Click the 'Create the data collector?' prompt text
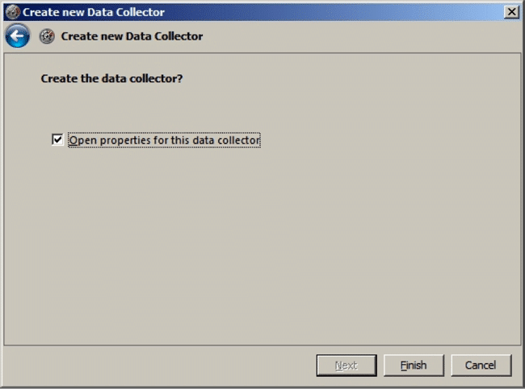 point(111,78)
